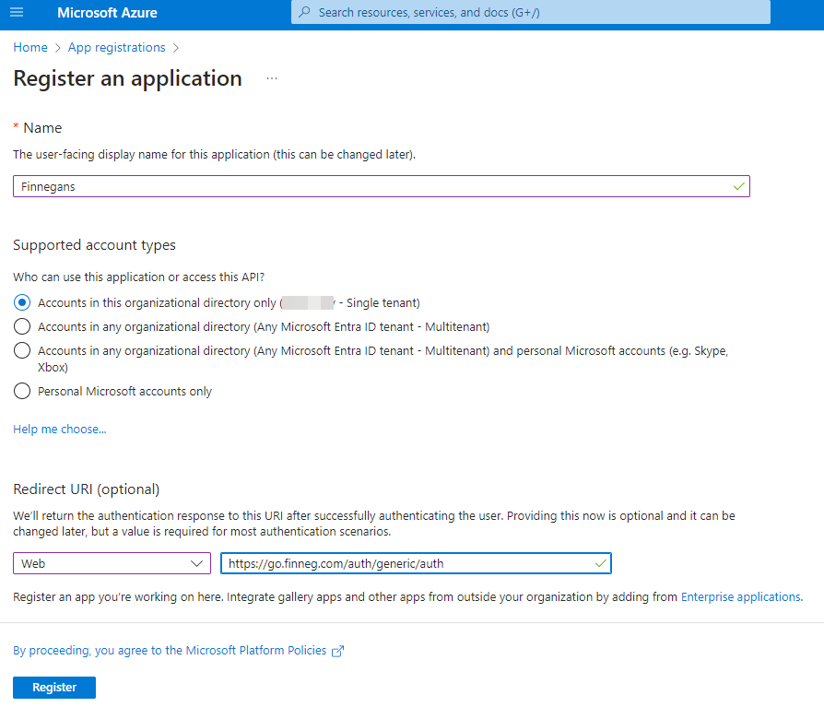Click the ellipsis next to Register an application
Image resolution: width=824 pixels, height=707 pixels.
[x=271, y=78]
